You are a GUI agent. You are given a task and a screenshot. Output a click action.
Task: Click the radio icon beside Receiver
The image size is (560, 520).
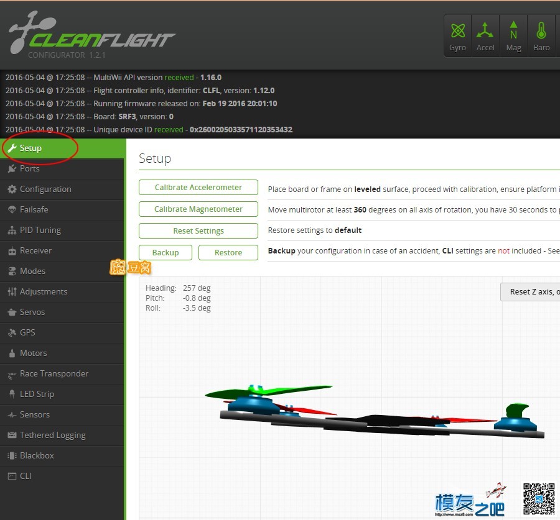(12, 251)
